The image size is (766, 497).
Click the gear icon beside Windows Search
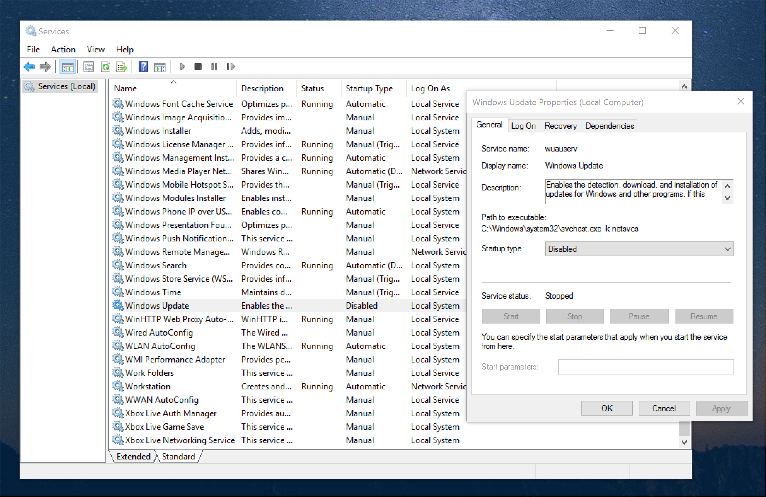click(118, 265)
